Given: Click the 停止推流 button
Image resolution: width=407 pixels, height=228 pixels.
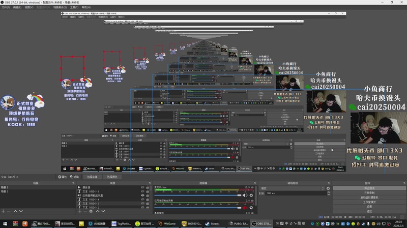Looking at the screenshot, I should (x=369, y=188).
